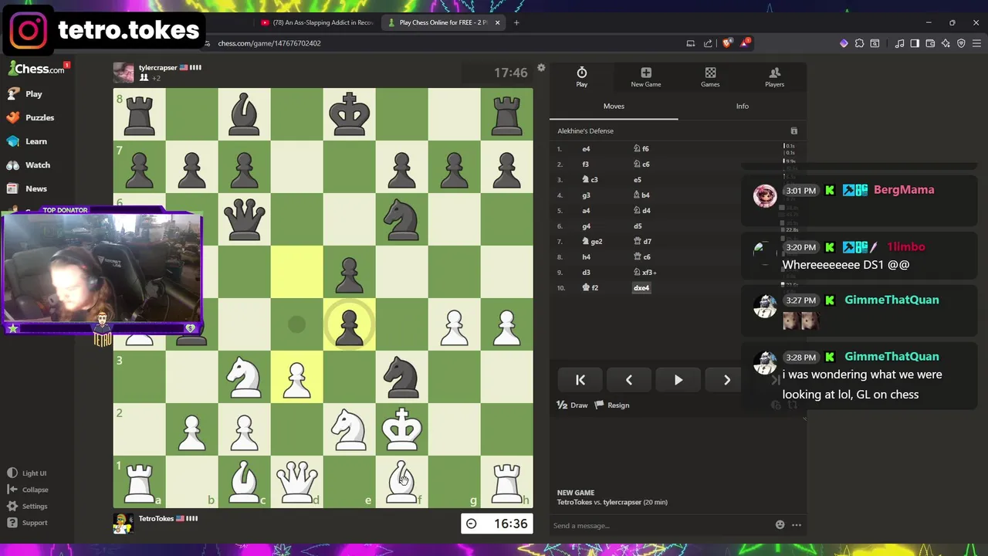Open Watch in the sidebar
The width and height of the screenshot is (988, 556).
coord(29,165)
